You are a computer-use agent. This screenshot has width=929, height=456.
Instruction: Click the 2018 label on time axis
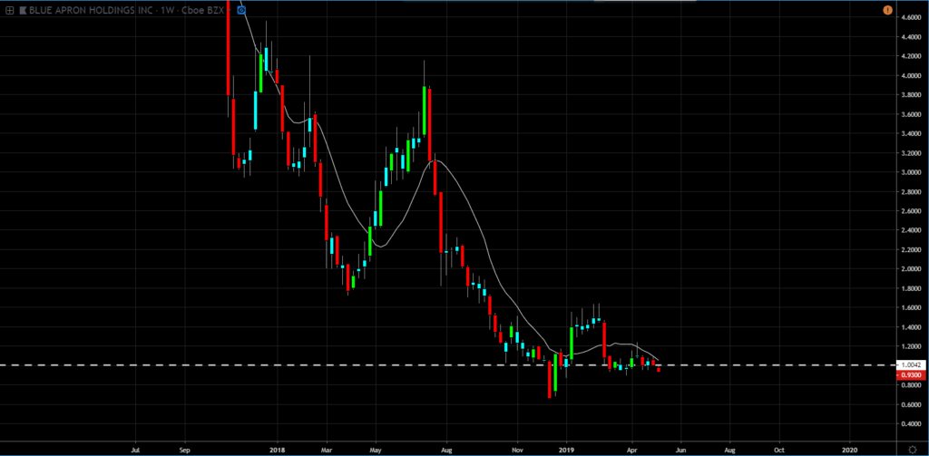(x=277, y=450)
